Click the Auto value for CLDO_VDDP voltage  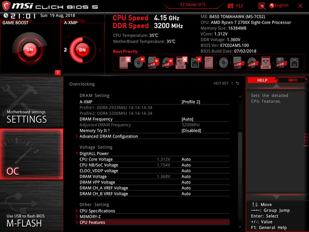click(x=186, y=171)
